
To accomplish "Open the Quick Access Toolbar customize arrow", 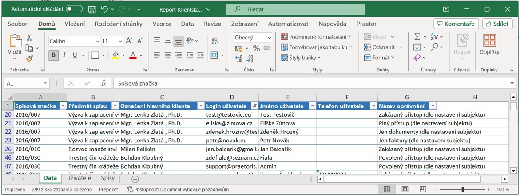I will coord(139,10).
